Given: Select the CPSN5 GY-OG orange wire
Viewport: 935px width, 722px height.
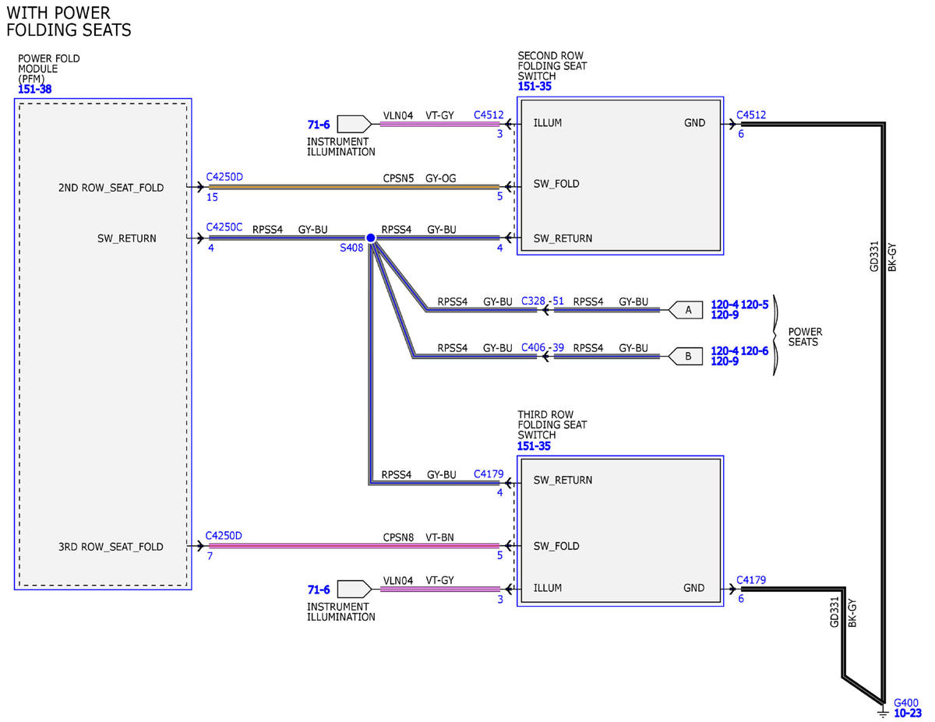Looking at the screenshot, I should (354, 187).
